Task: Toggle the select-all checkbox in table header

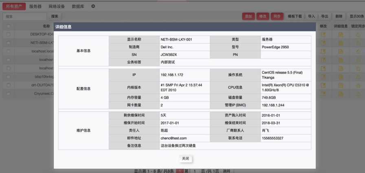Action: pyautogui.click(x=8, y=26)
